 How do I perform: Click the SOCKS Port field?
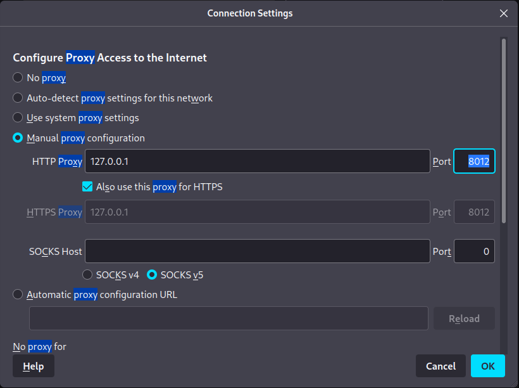tap(474, 251)
